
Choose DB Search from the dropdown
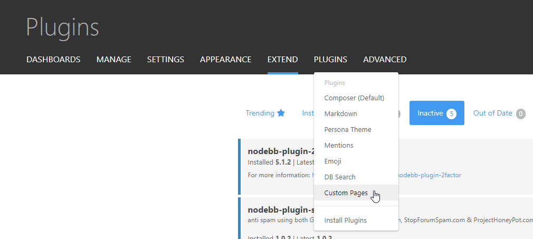(x=340, y=177)
